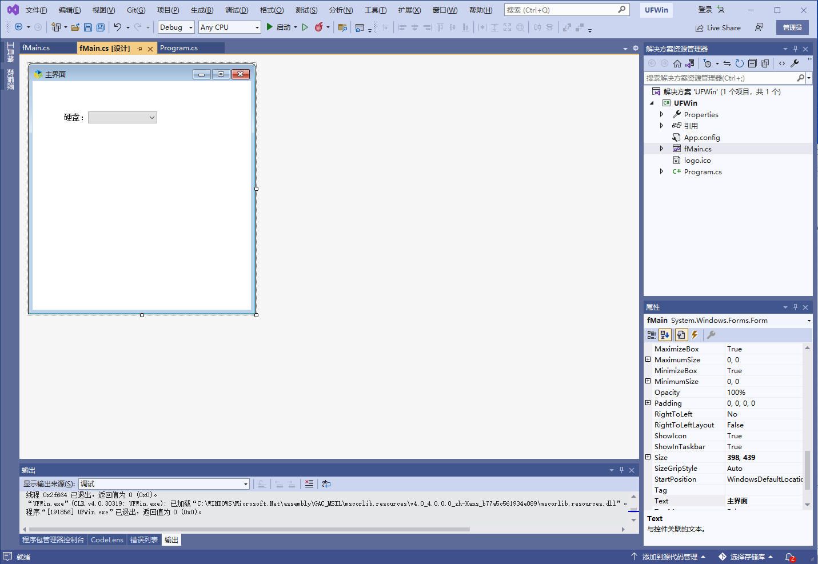Switch to the 错误列表 tab
This screenshot has height=564, width=818.
click(x=144, y=539)
